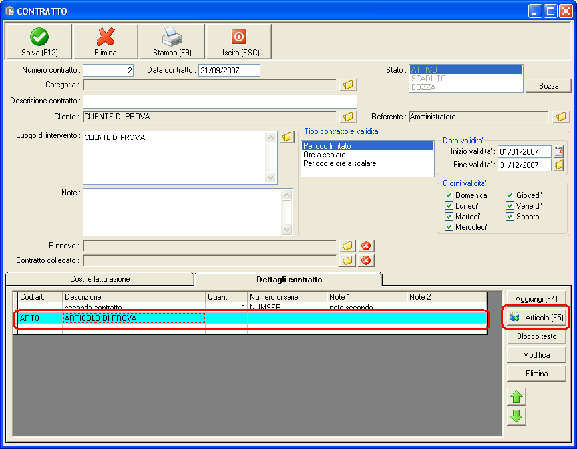Click the Referente Amministratore field
Viewport: 577px width, 449px height.
(478, 117)
